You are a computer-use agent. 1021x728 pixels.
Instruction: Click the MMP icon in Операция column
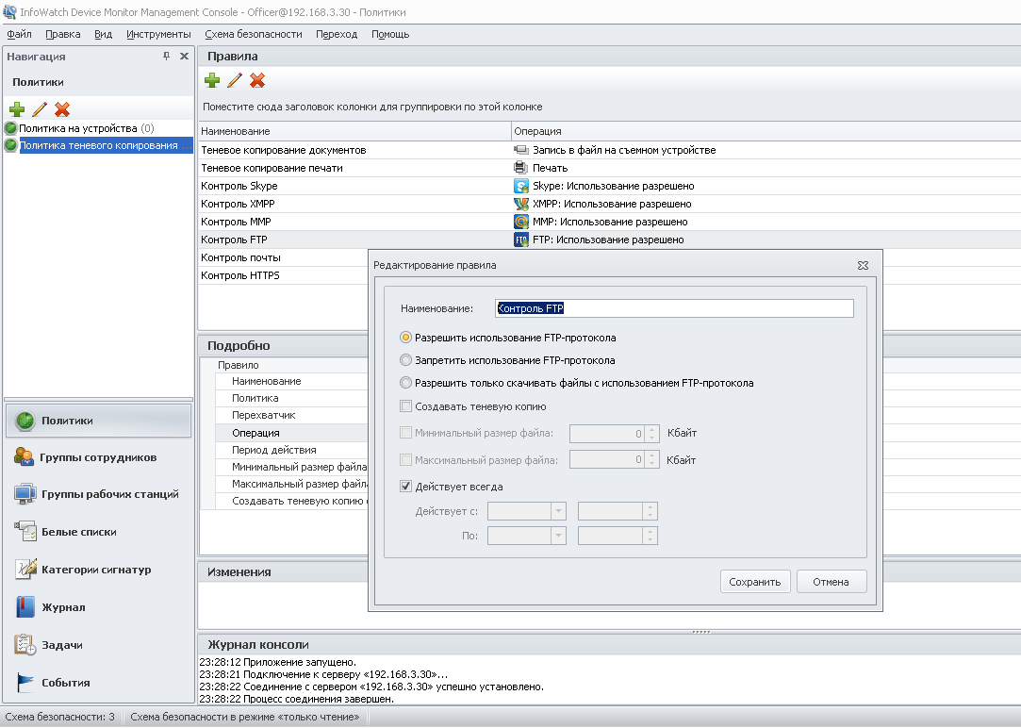coord(521,222)
